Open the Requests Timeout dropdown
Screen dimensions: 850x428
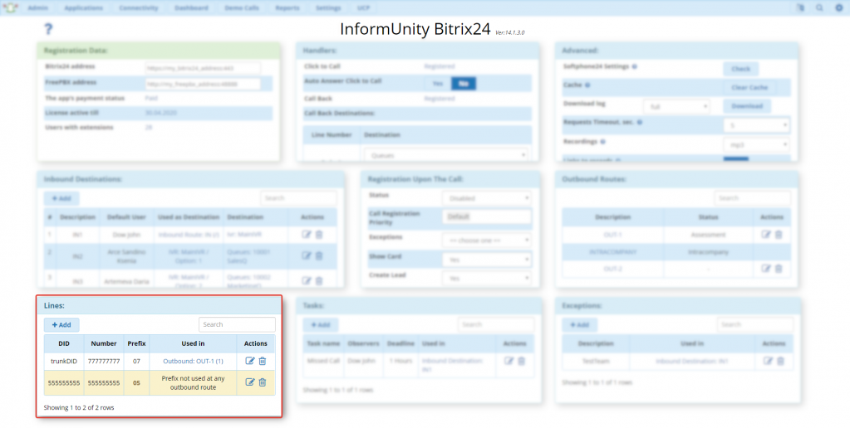click(x=756, y=125)
